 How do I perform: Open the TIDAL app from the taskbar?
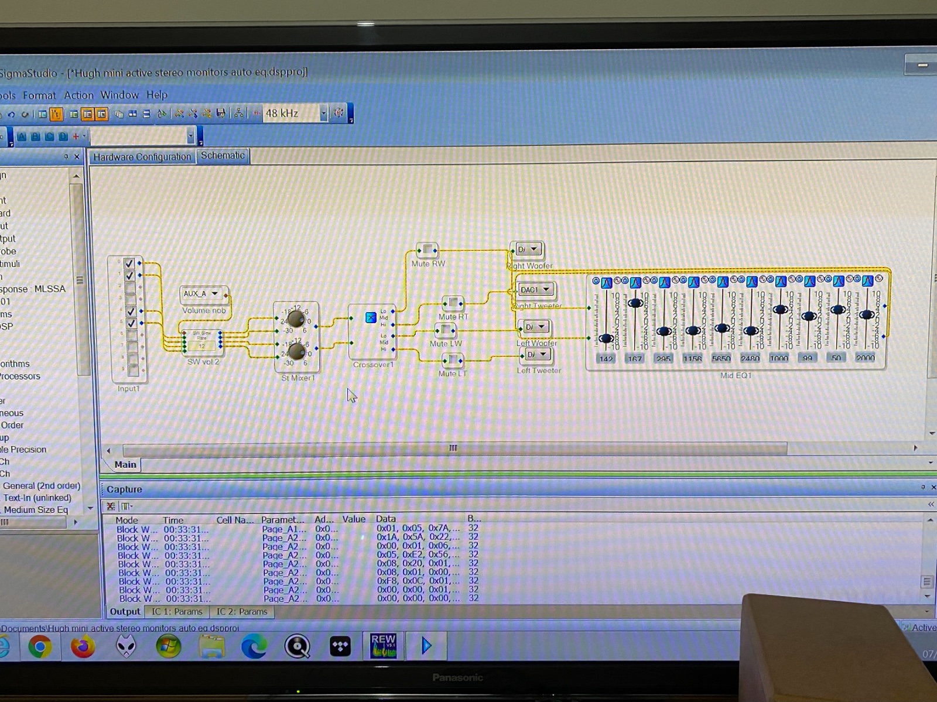tap(340, 646)
